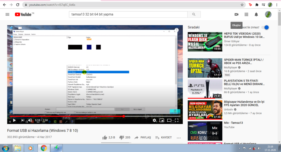Screen dimensions: 281x152
Task: Open title Bilgisayar Hızlandırma ve En İyi FPS
Action: point(244,103)
